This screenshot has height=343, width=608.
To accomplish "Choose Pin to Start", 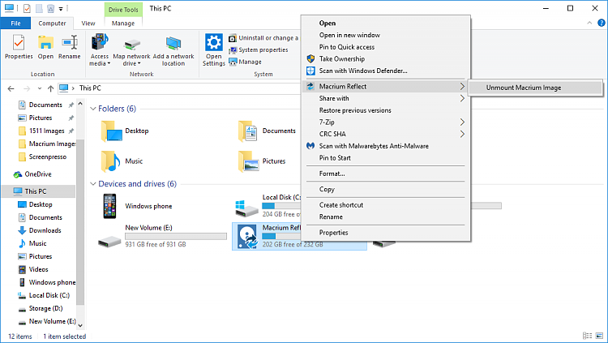I will pyautogui.click(x=386, y=158).
